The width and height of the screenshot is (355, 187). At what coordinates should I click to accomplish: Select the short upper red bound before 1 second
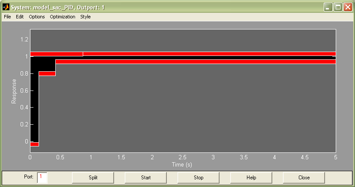(x=57, y=54)
